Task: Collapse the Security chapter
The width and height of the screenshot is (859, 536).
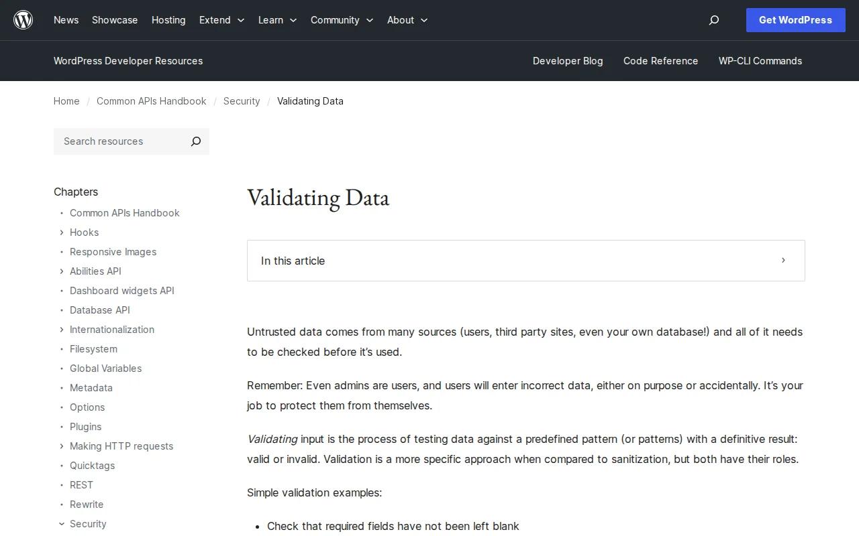Action: coord(61,523)
